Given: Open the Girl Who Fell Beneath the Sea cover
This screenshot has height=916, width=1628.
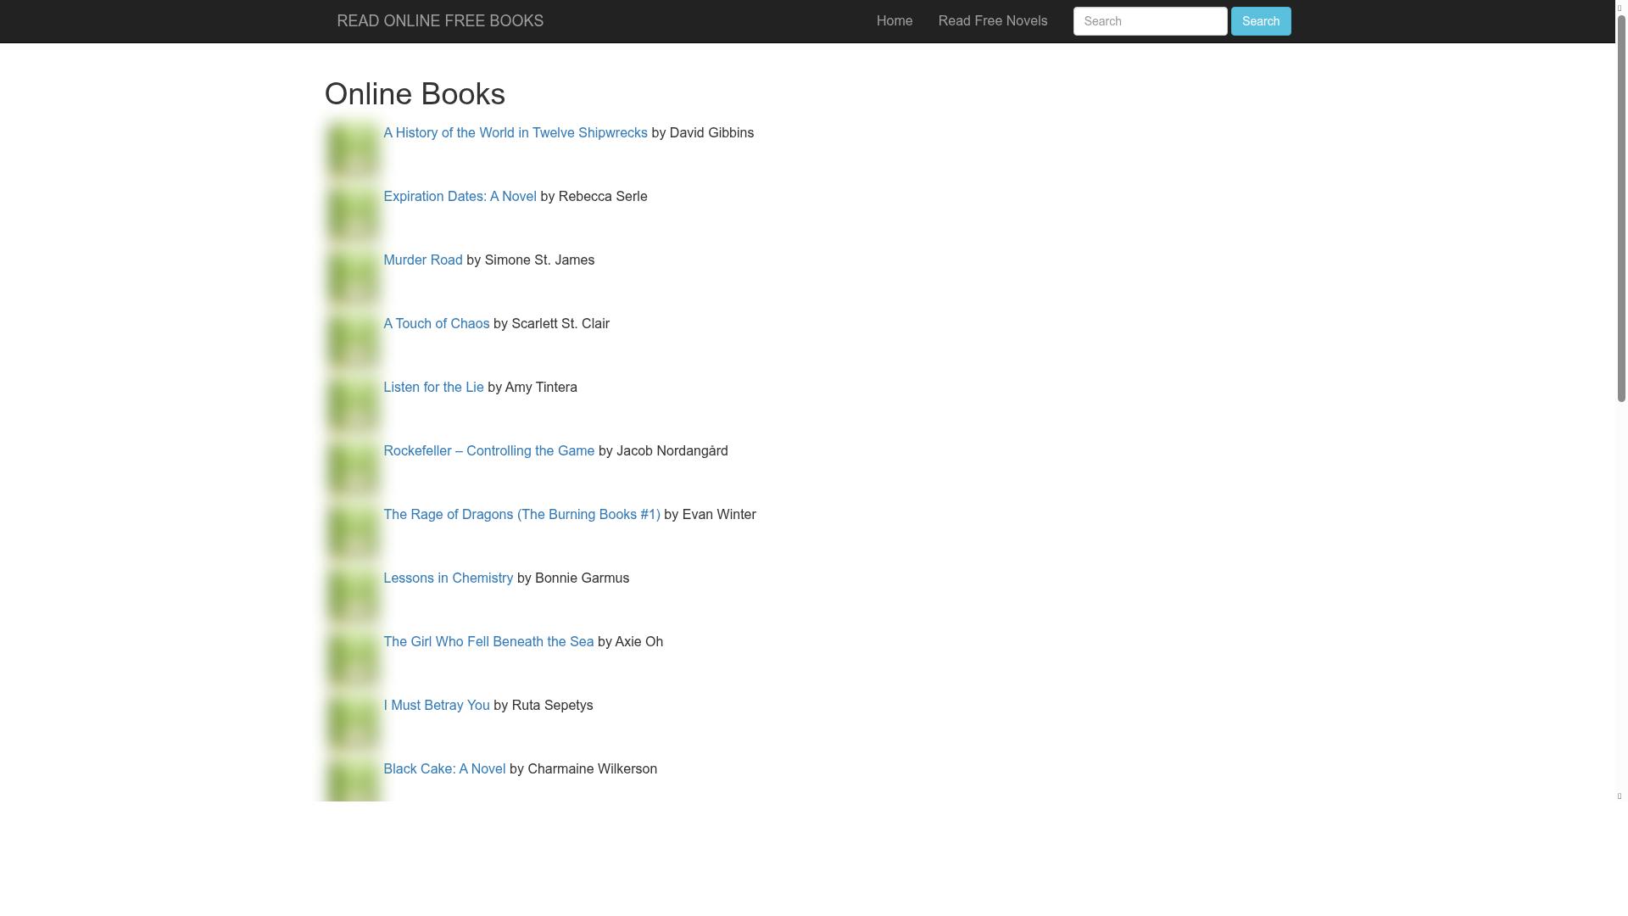Looking at the screenshot, I should pyautogui.click(x=352, y=659).
